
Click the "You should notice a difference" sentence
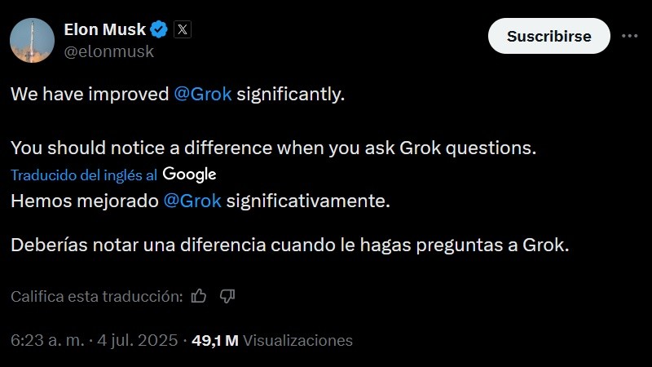click(x=274, y=149)
